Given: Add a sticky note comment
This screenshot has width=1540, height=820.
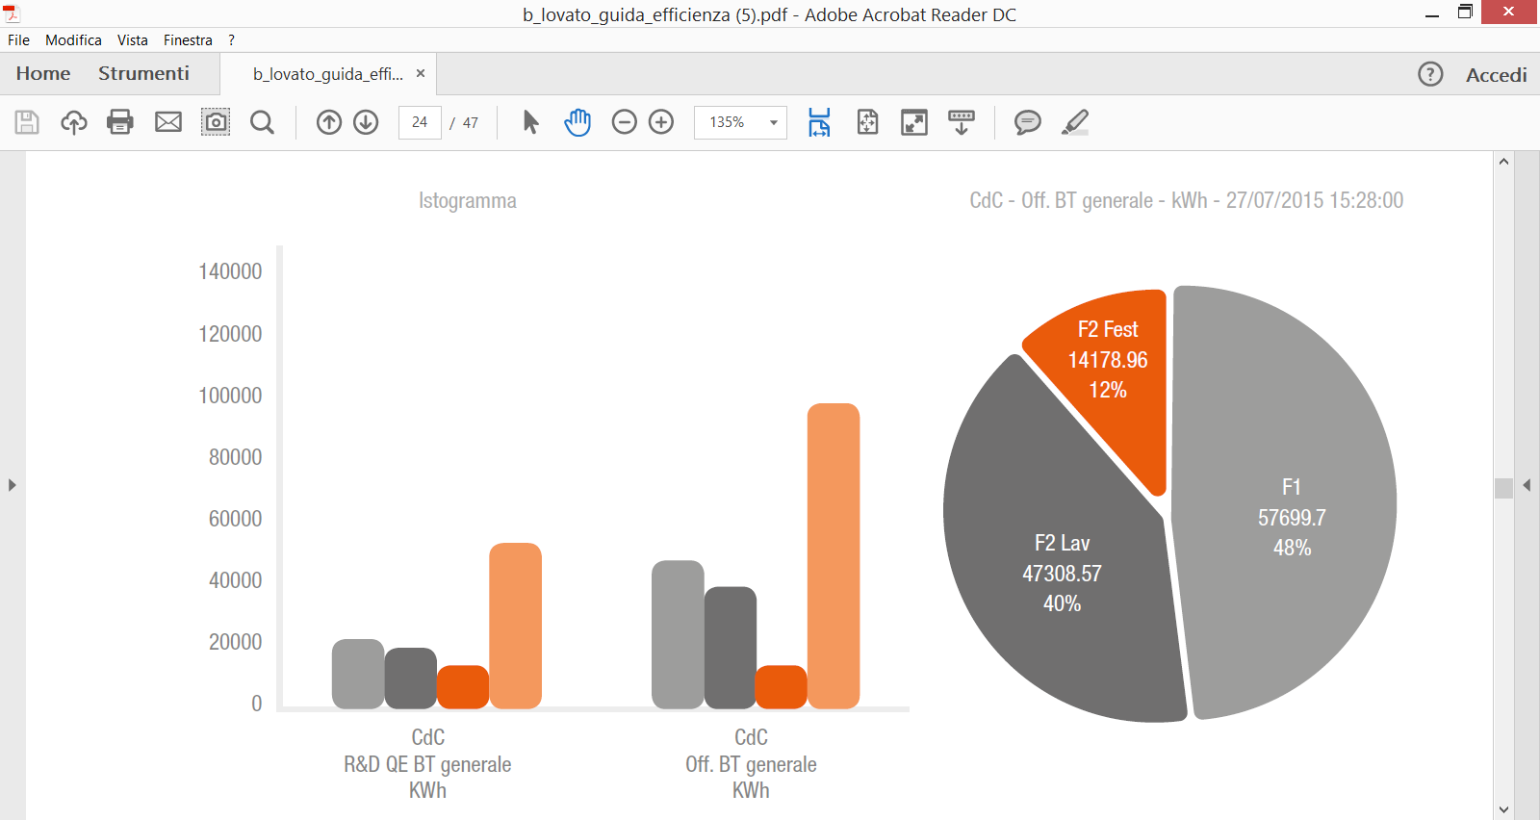Looking at the screenshot, I should (1028, 122).
